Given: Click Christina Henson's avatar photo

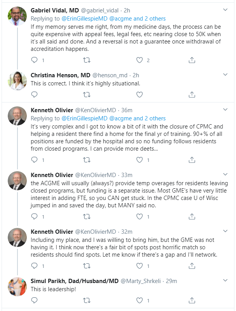Looking at the screenshot, I should (x=17, y=81).
